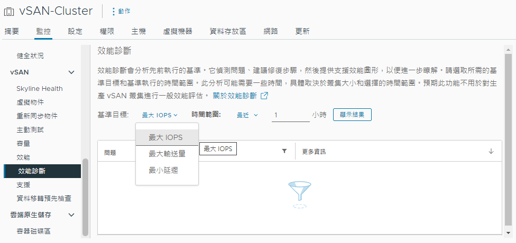The width and height of the screenshot is (516, 243).
Task: Open the 基準目標 最大 IOPS dropdown
Action: click(160, 115)
